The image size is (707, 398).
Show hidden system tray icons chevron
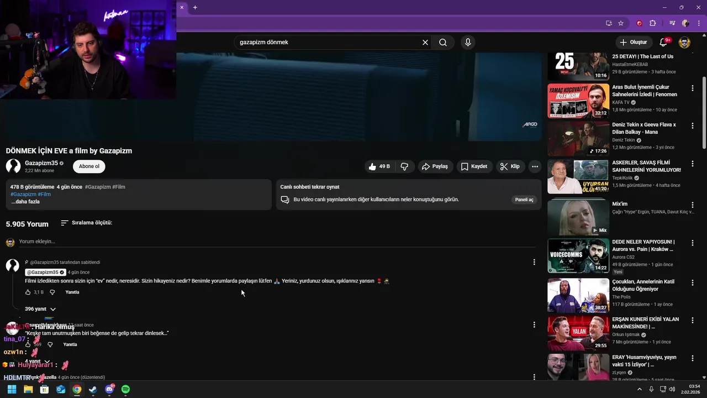pyautogui.click(x=640, y=389)
